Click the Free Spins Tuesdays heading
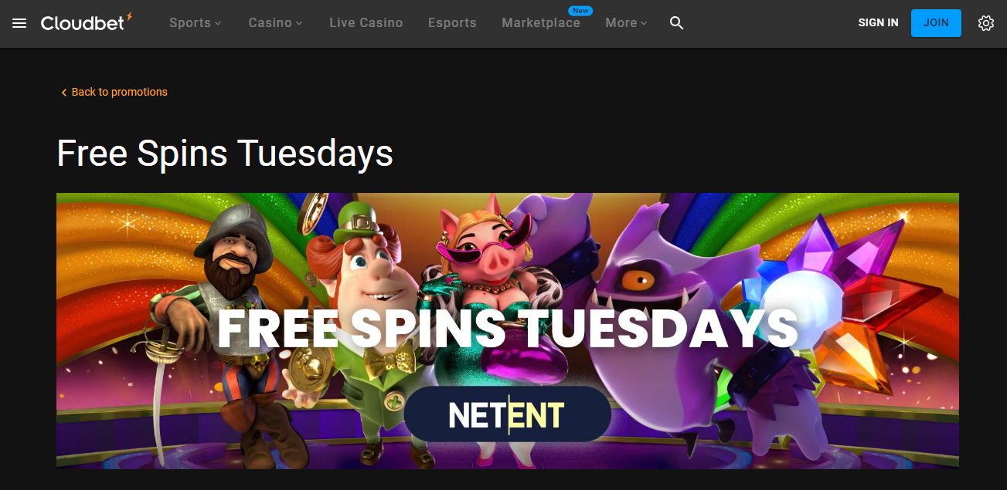The image size is (1007, 490). (x=225, y=153)
